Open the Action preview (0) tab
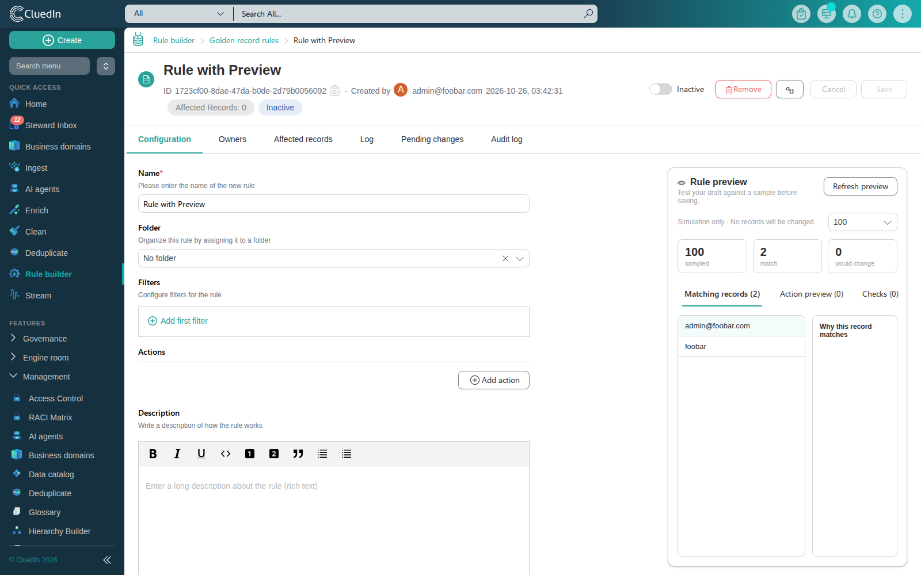921x575 pixels. tap(812, 294)
